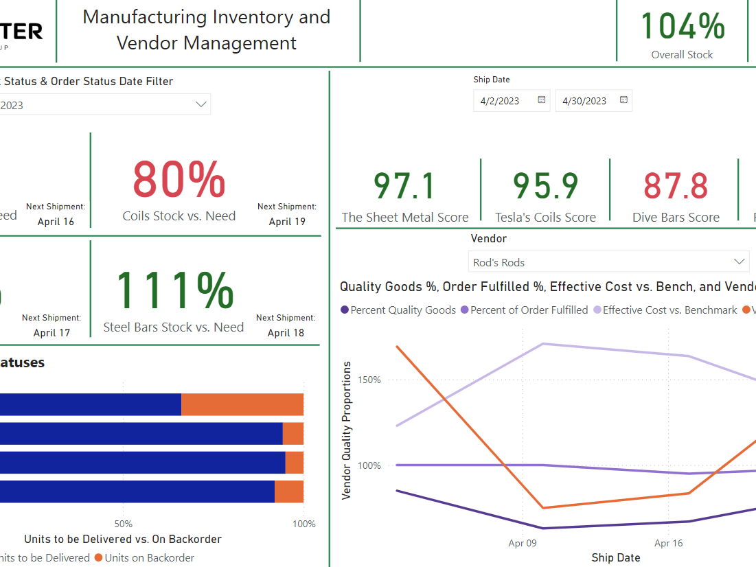Screen dimensions: 756x567
Task: Select Percent Quality Goods legend marker
Action: [x=344, y=310]
